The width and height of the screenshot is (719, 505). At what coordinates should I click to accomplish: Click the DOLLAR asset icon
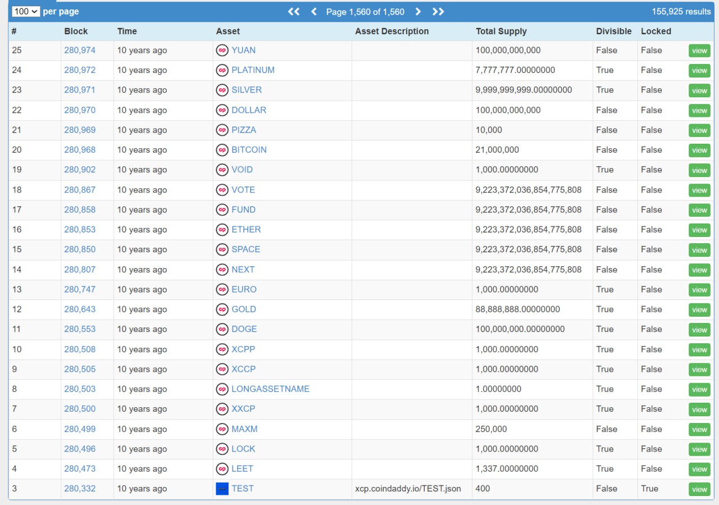(x=222, y=110)
